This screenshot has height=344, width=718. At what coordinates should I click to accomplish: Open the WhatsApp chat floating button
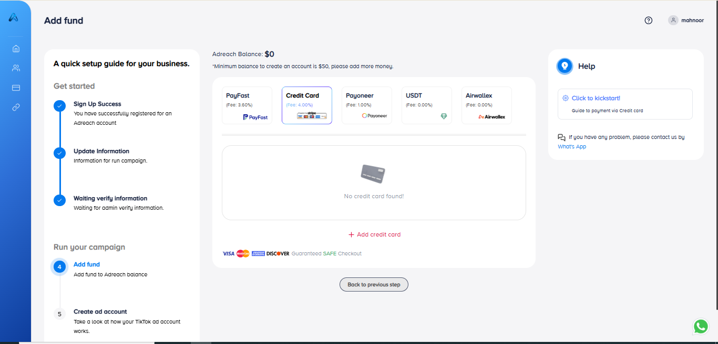[x=700, y=327]
